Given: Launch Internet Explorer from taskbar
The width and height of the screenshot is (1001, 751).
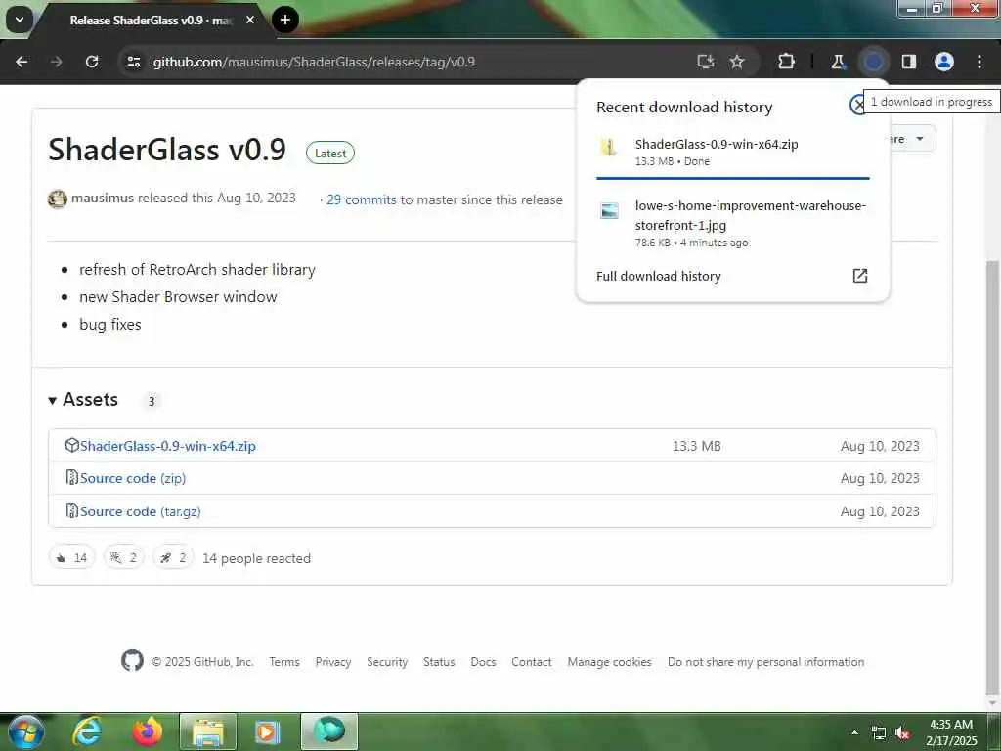Looking at the screenshot, I should coord(87,731).
